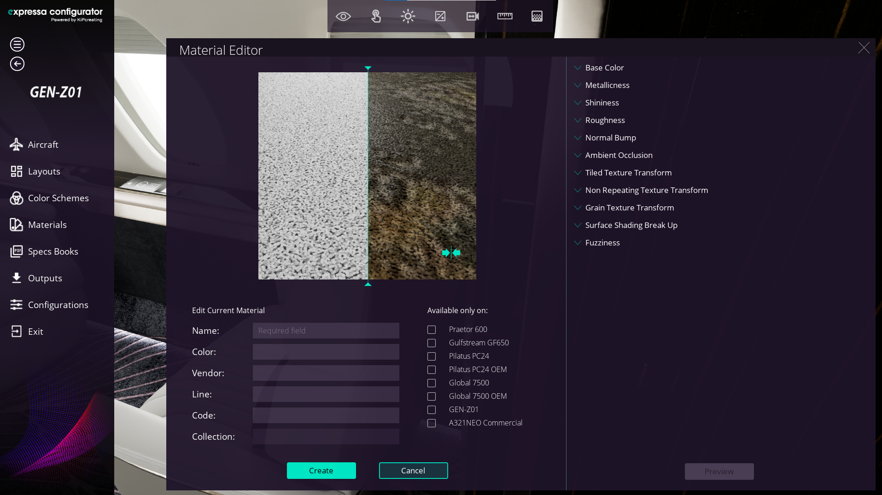Tick the Global 7500 checkbox
Viewport: 882px width, 495px height.
click(x=432, y=383)
